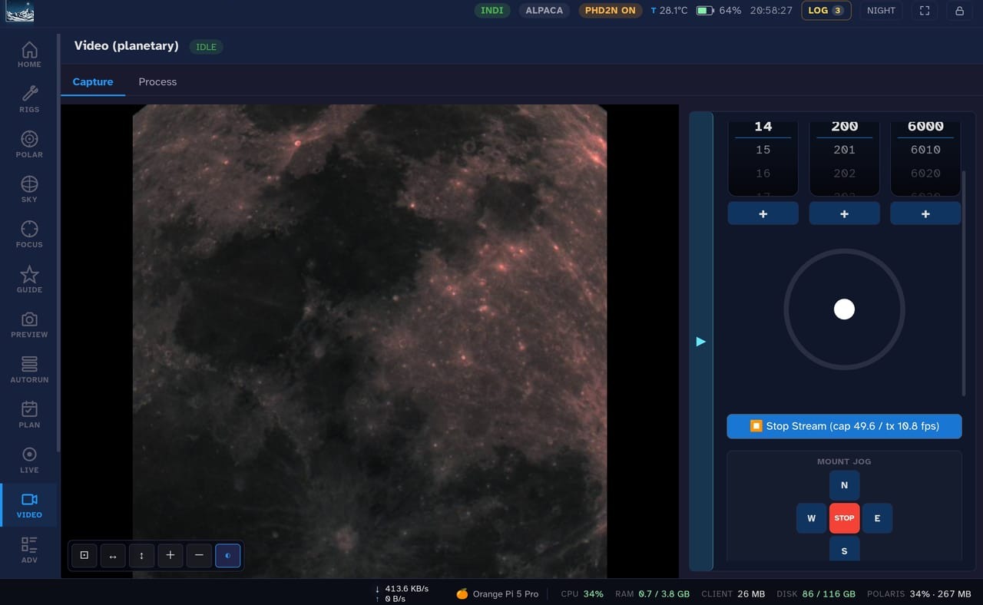
Task: Open the Adv settings section
Action: (29, 550)
